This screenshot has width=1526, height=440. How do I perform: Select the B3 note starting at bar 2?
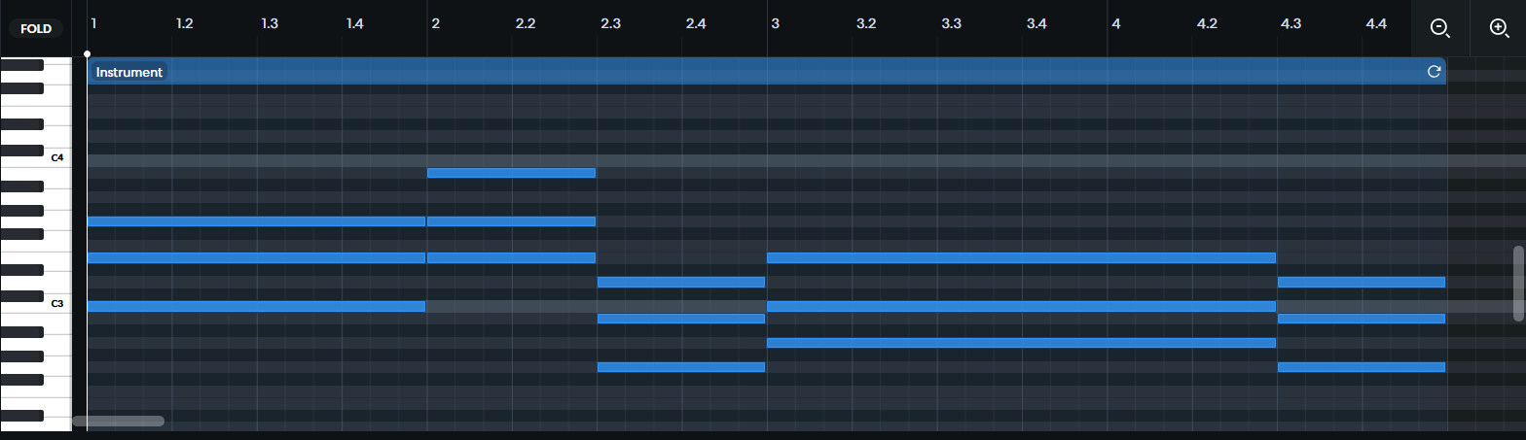click(x=511, y=173)
